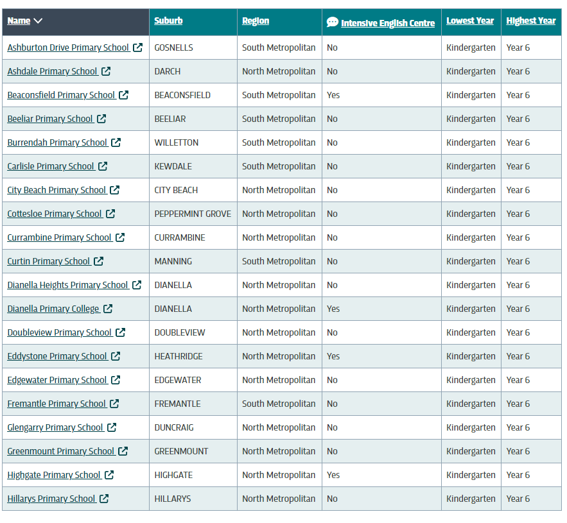Click Year 6 in Ashdale Primary row
The height and width of the screenshot is (523, 567).
pos(518,71)
